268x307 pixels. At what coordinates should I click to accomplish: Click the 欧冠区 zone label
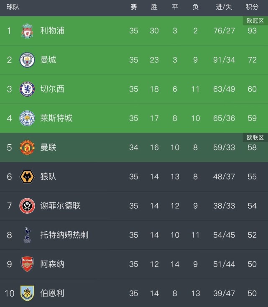click(x=255, y=21)
